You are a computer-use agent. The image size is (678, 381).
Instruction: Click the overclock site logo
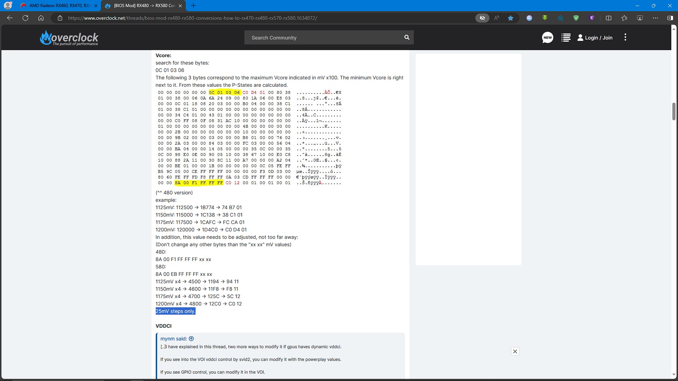point(69,38)
